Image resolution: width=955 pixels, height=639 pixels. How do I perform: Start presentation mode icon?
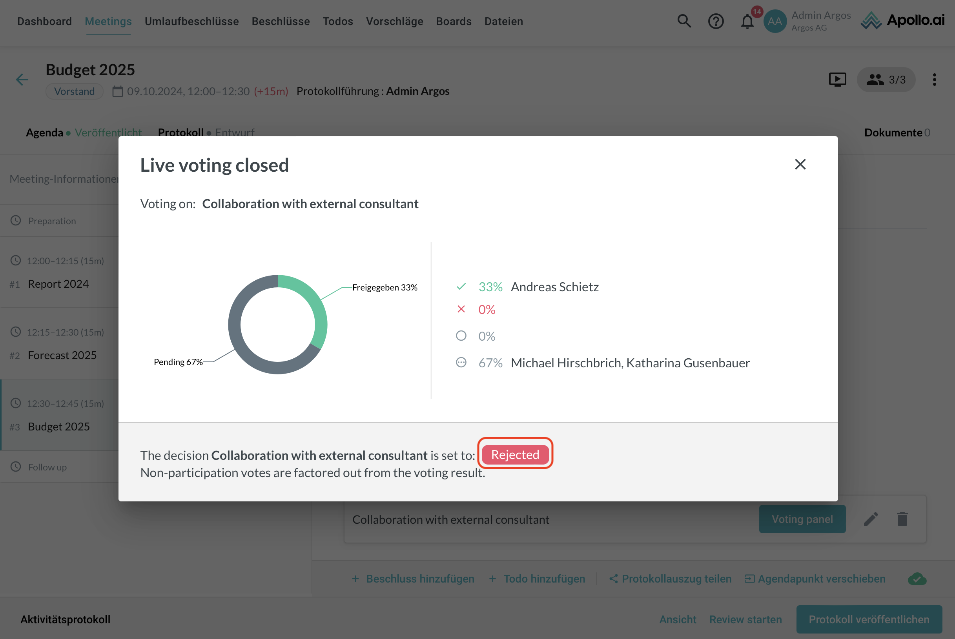(837, 80)
